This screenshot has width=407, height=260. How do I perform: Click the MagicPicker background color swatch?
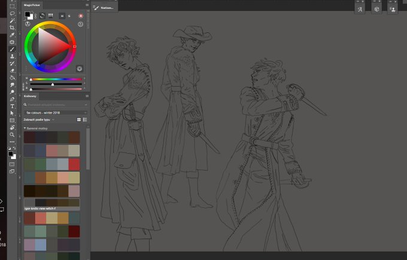click(x=31, y=17)
